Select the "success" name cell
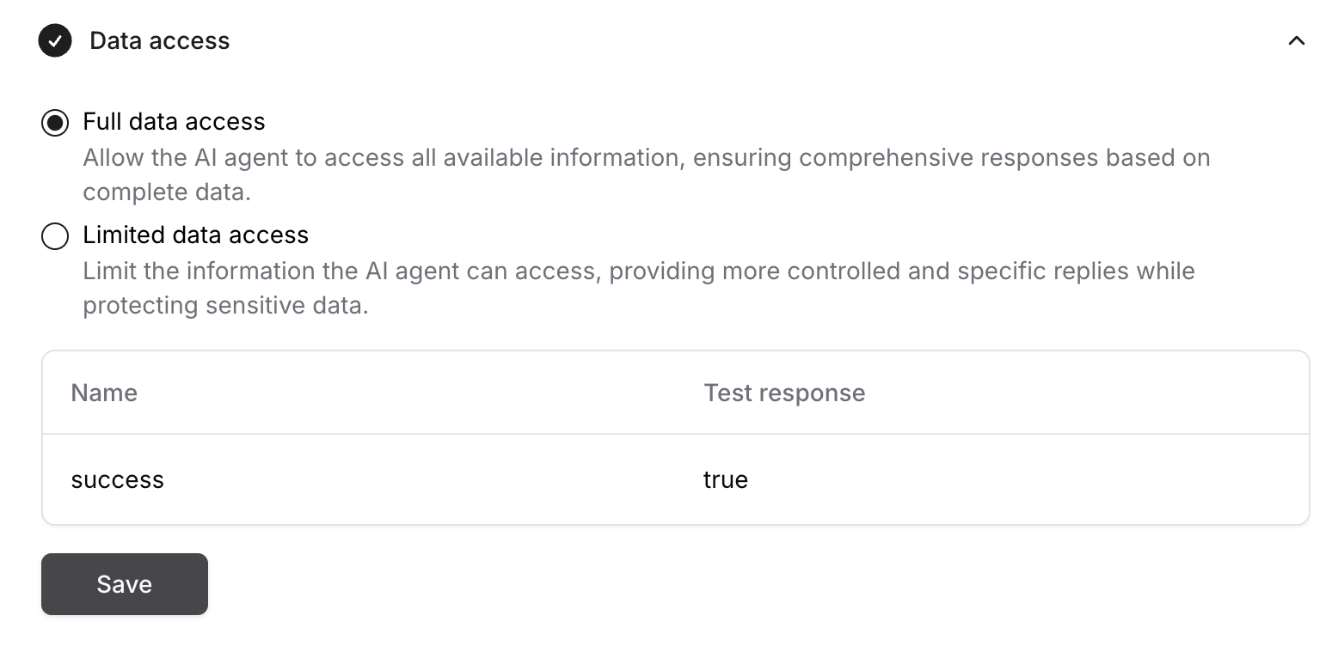 click(x=117, y=479)
